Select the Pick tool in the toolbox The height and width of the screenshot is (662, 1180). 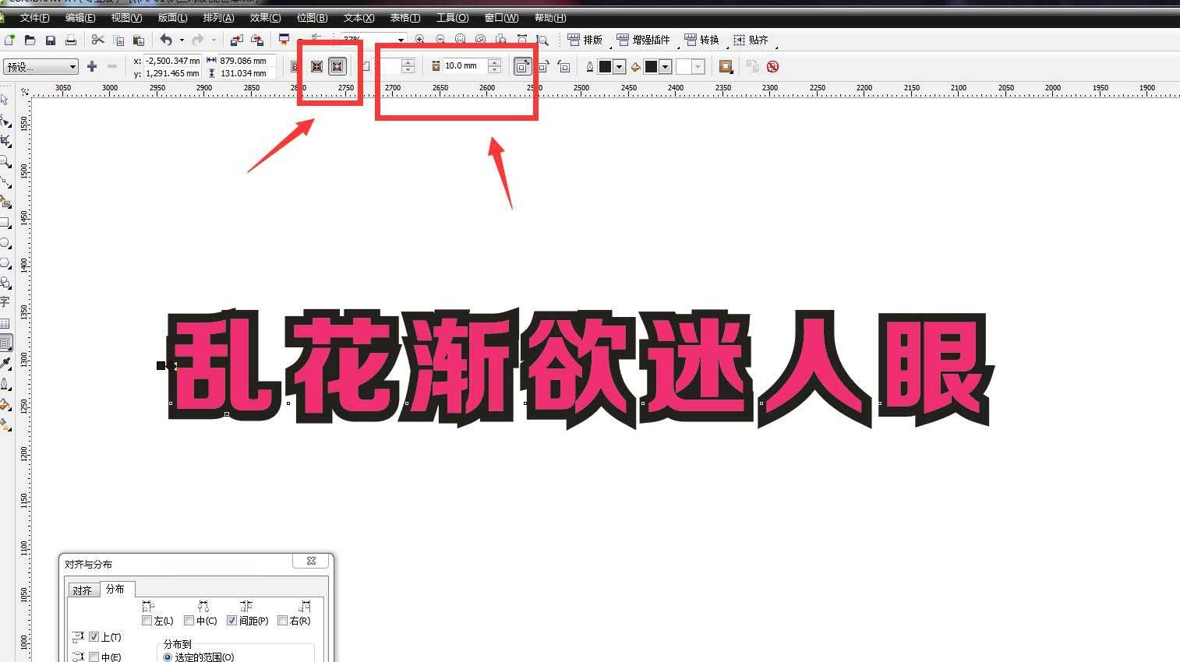(6, 99)
